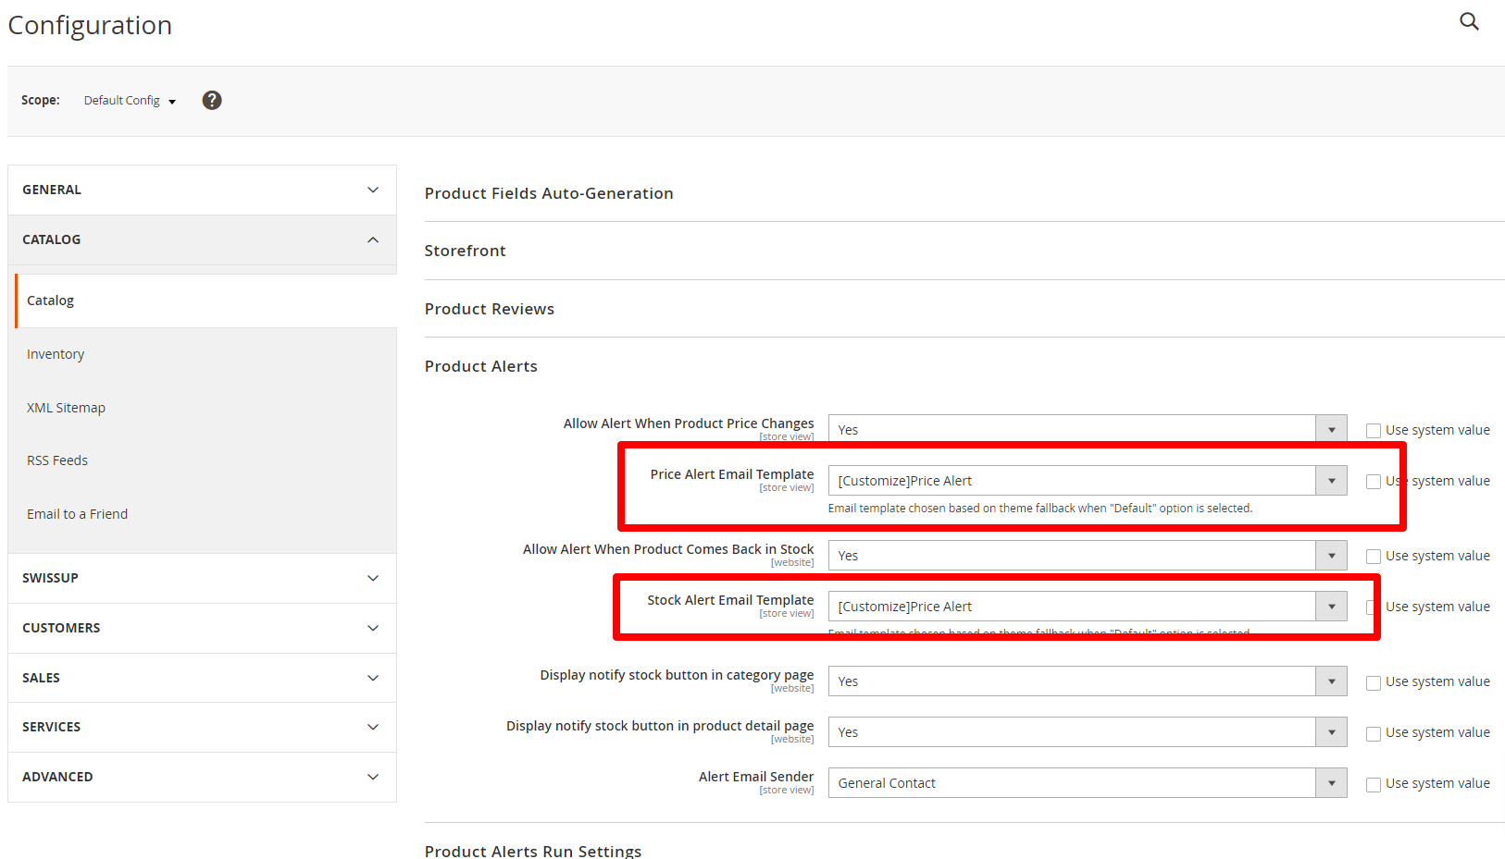The height and width of the screenshot is (859, 1505).
Task: Expand the General configuration section
Action: click(x=202, y=190)
